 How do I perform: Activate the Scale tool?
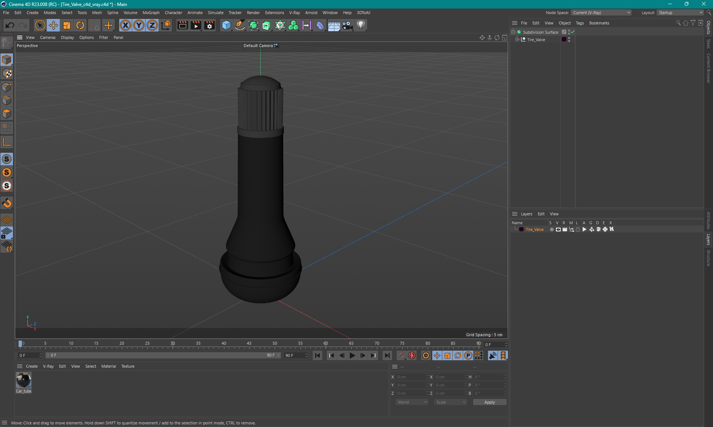tap(67, 25)
